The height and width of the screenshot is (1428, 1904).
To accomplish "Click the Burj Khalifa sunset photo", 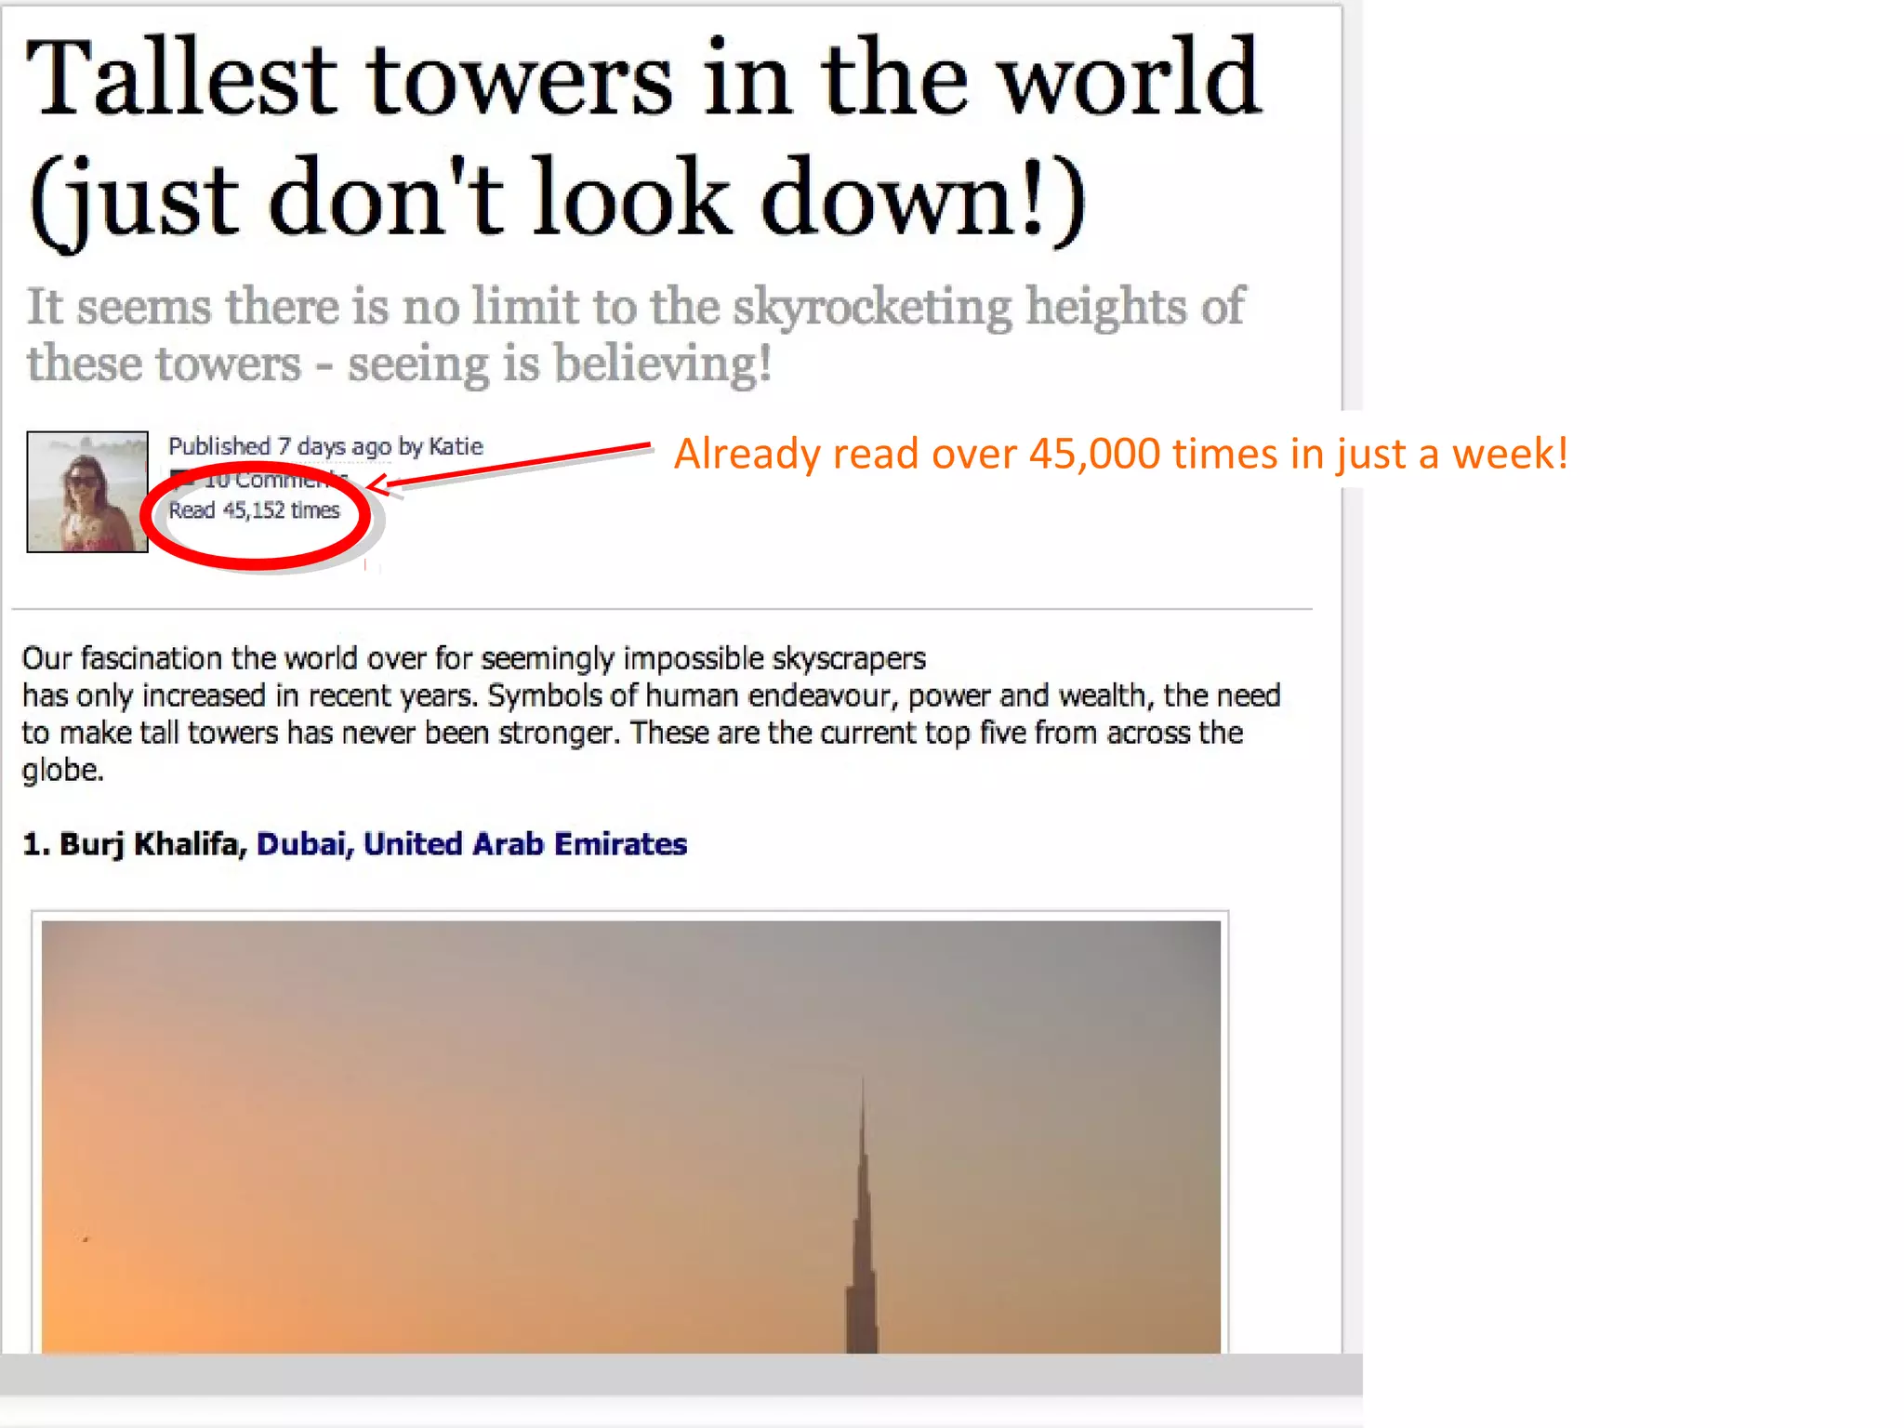I will pyautogui.click(x=630, y=1136).
